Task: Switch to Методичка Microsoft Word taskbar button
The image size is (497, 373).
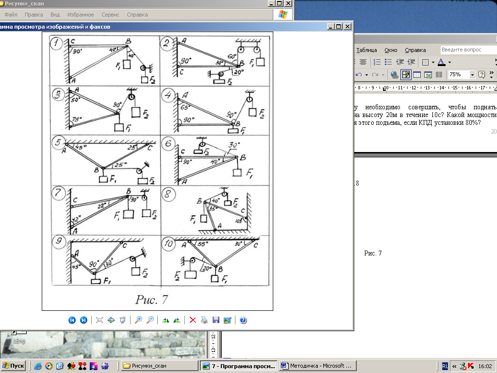Action: click(317, 366)
